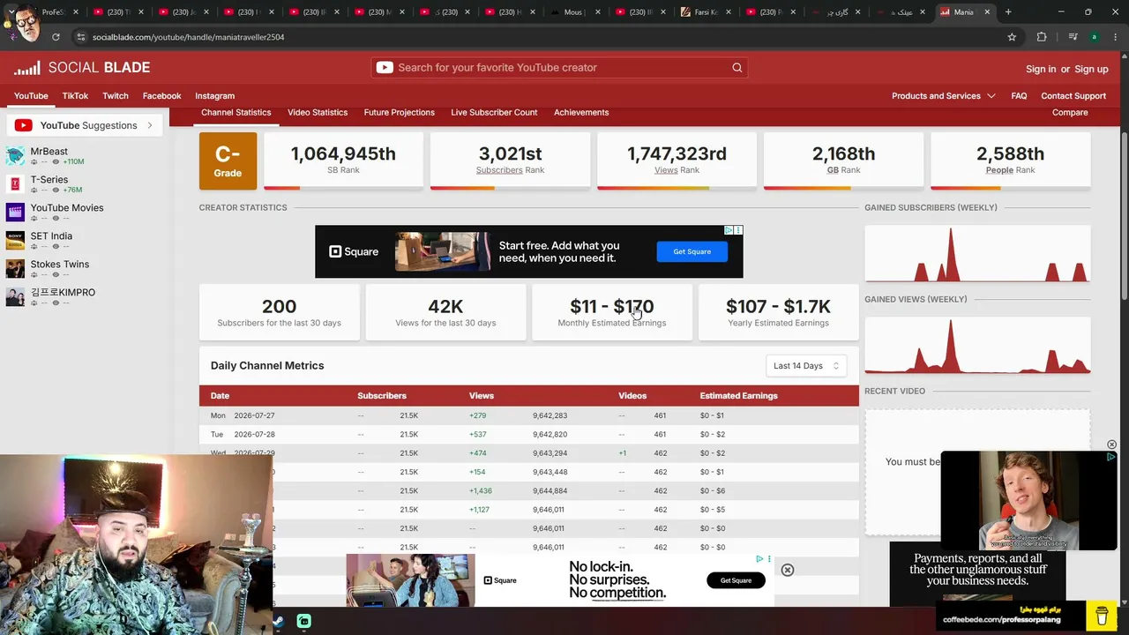Switch to the Twitch platform tab

click(116, 95)
